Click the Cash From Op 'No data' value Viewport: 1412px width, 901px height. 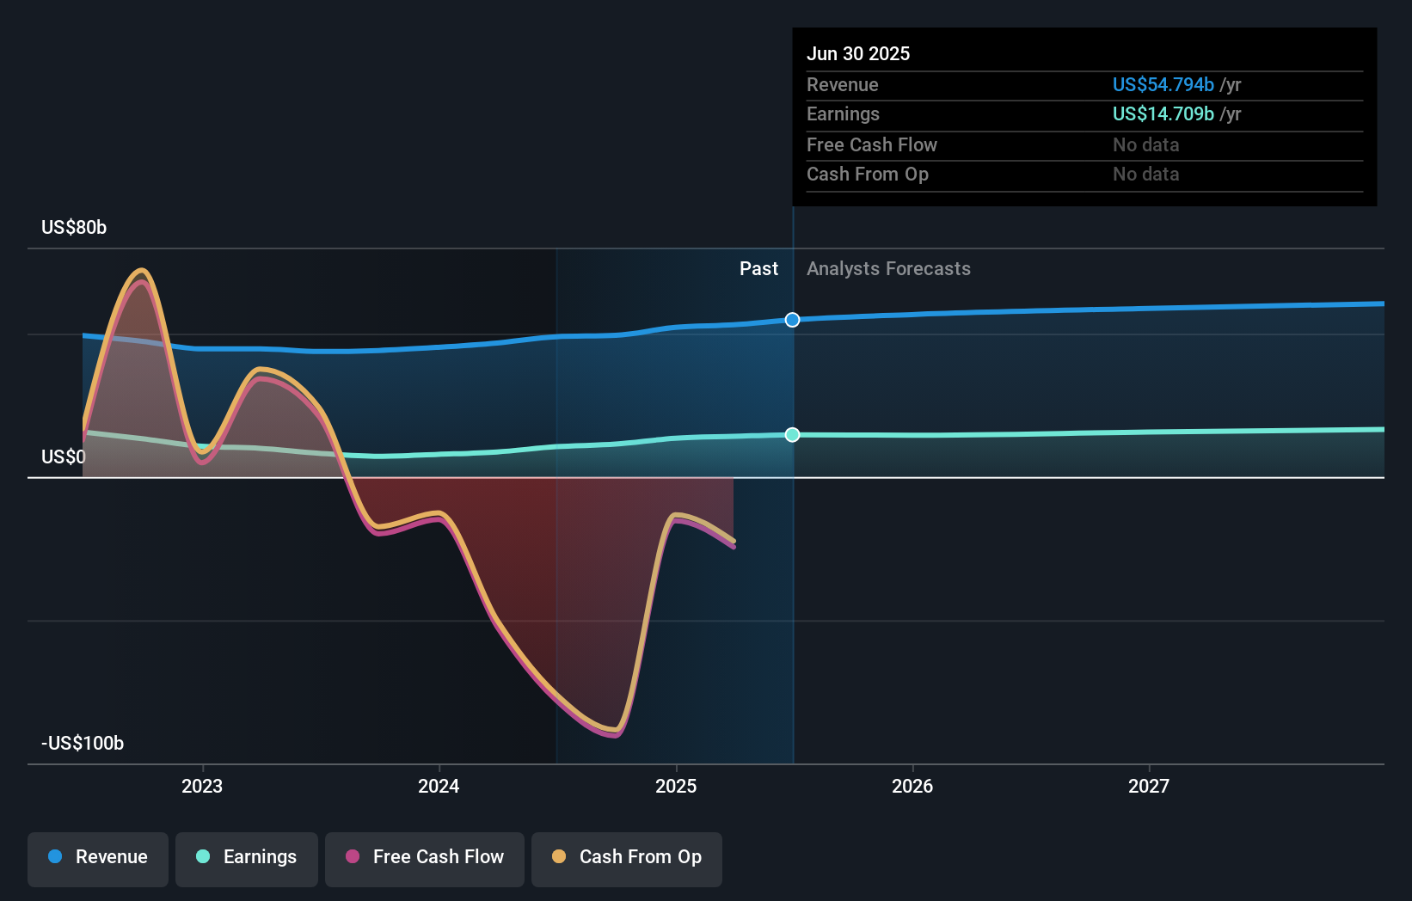pyautogui.click(x=1146, y=174)
